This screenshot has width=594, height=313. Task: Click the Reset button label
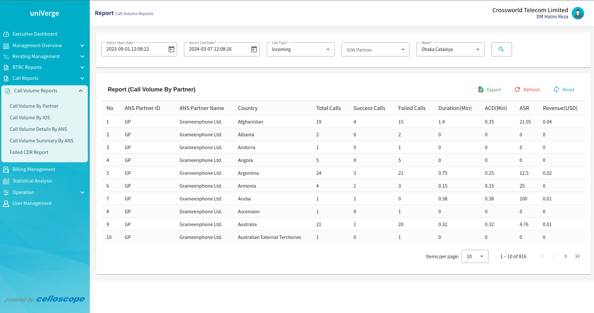pos(568,90)
